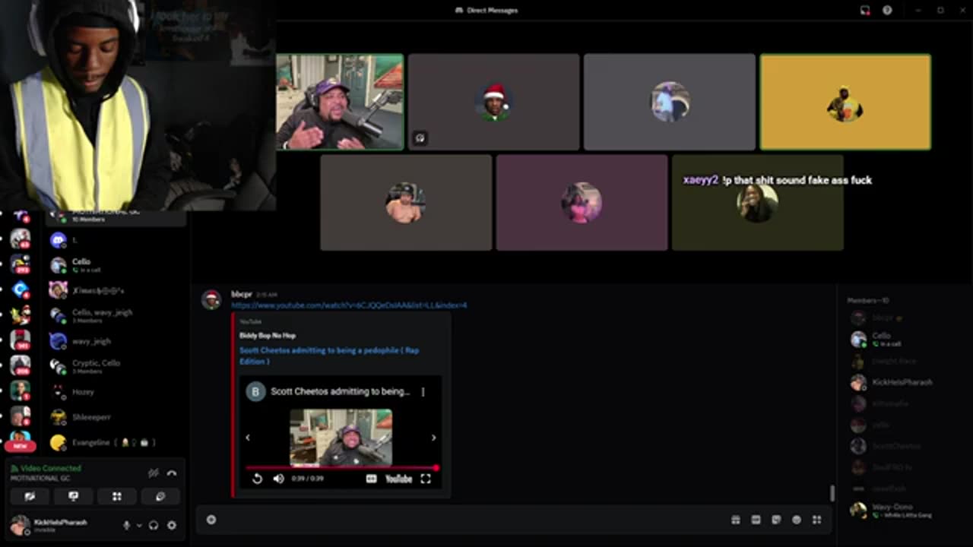Click the channel avatar B in YouTube player

click(255, 392)
